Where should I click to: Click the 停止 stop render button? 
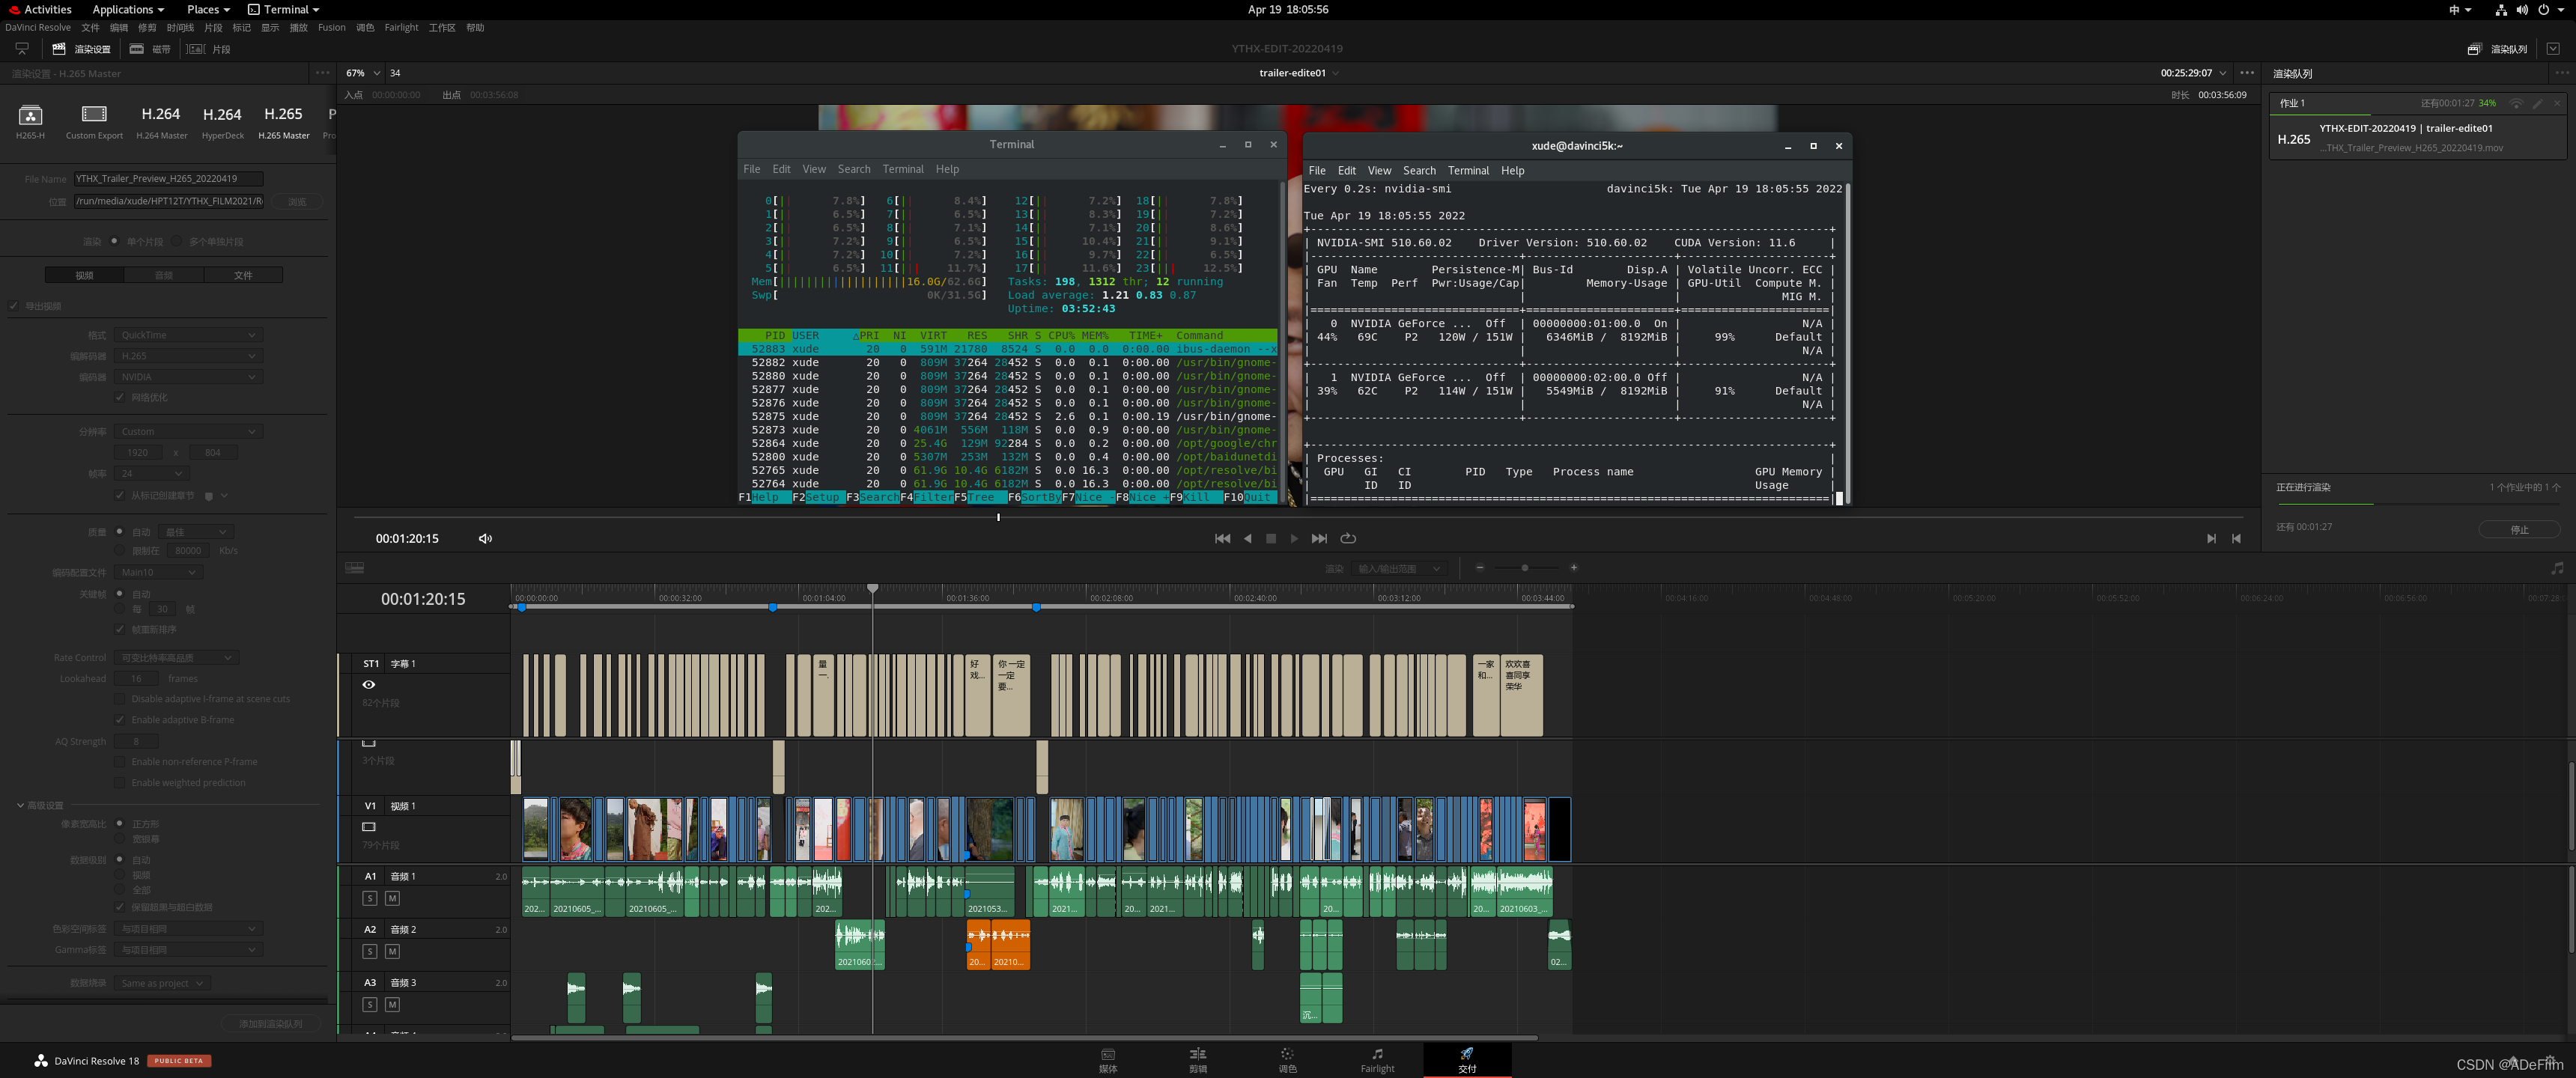(x=2518, y=530)
